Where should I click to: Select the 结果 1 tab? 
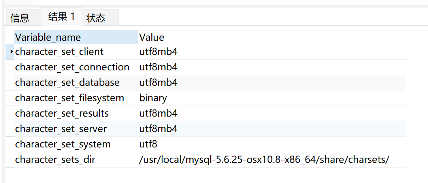(62, 17)
